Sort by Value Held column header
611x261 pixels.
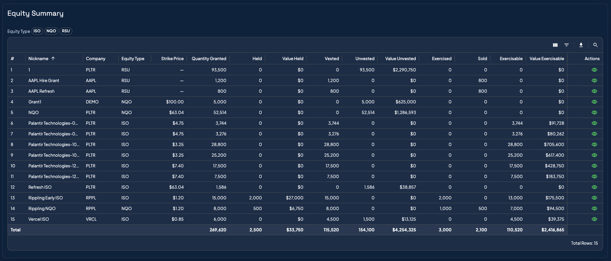coord(293,59)
